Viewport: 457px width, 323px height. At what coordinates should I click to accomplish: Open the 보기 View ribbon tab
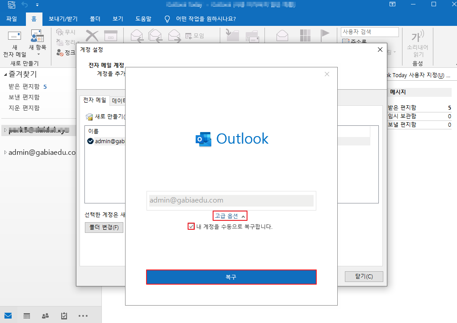click(118, 19)
